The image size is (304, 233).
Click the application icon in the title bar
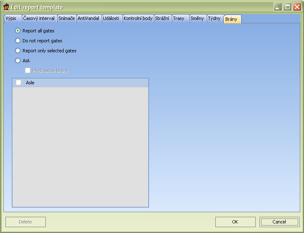[x=6, y=7]
